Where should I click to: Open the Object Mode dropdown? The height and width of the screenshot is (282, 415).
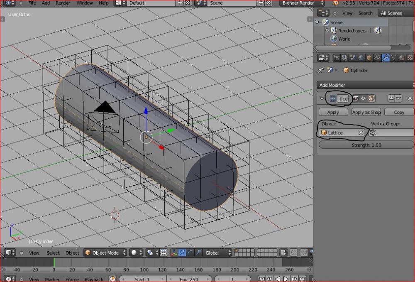coord(105,253)
